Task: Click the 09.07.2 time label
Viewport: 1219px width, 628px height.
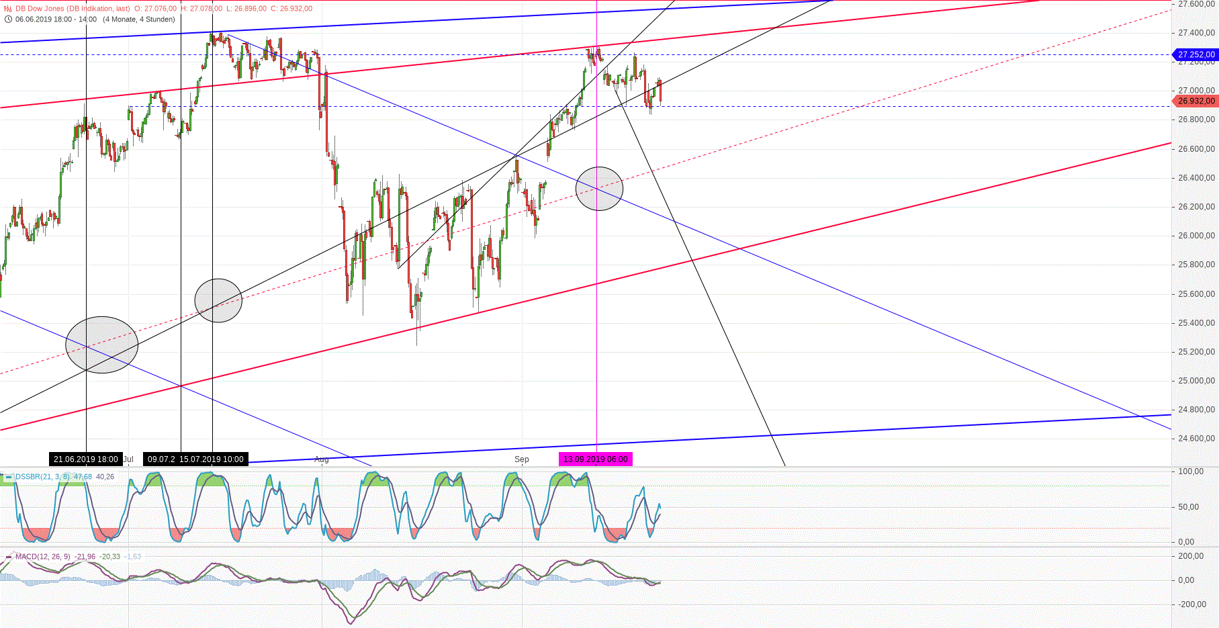Action: pos(161,459)
